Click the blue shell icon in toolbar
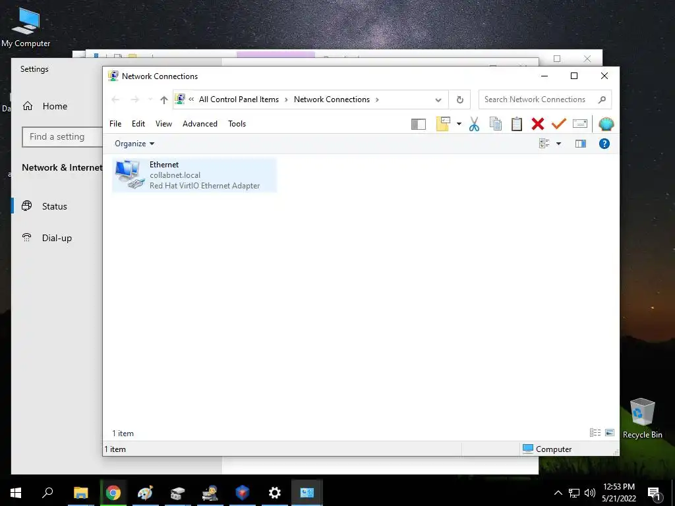675x506 pixels. click(606, 124)
